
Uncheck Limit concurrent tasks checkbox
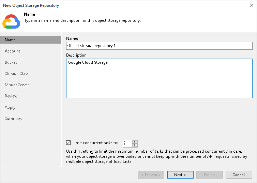point(69,143)
